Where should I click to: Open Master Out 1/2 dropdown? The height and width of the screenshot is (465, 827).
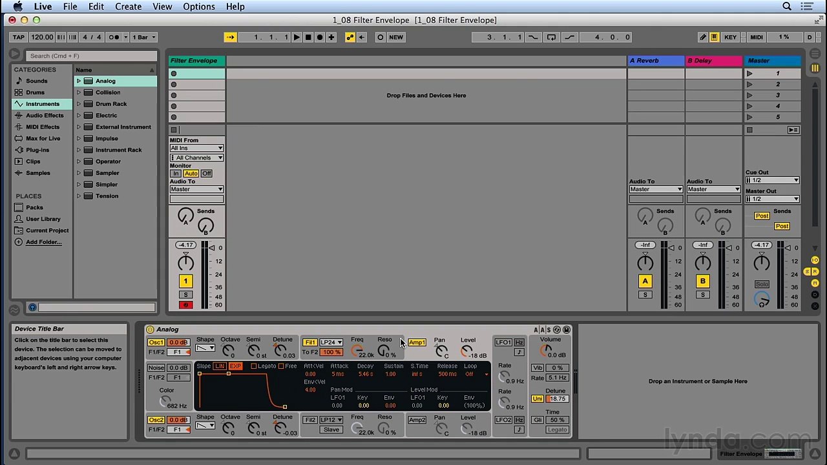(772, 199)
